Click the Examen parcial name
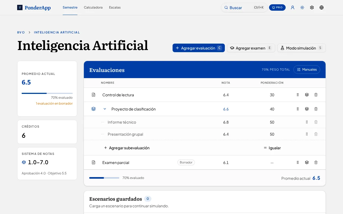The width and height of the screenshot is (343, 214). point(116,162)
